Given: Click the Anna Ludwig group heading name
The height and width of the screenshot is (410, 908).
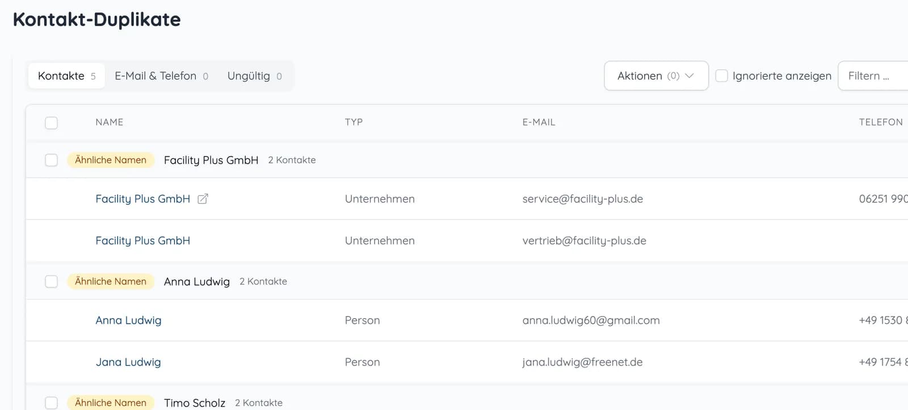Looking at the screenshot, I should point(197,281).
